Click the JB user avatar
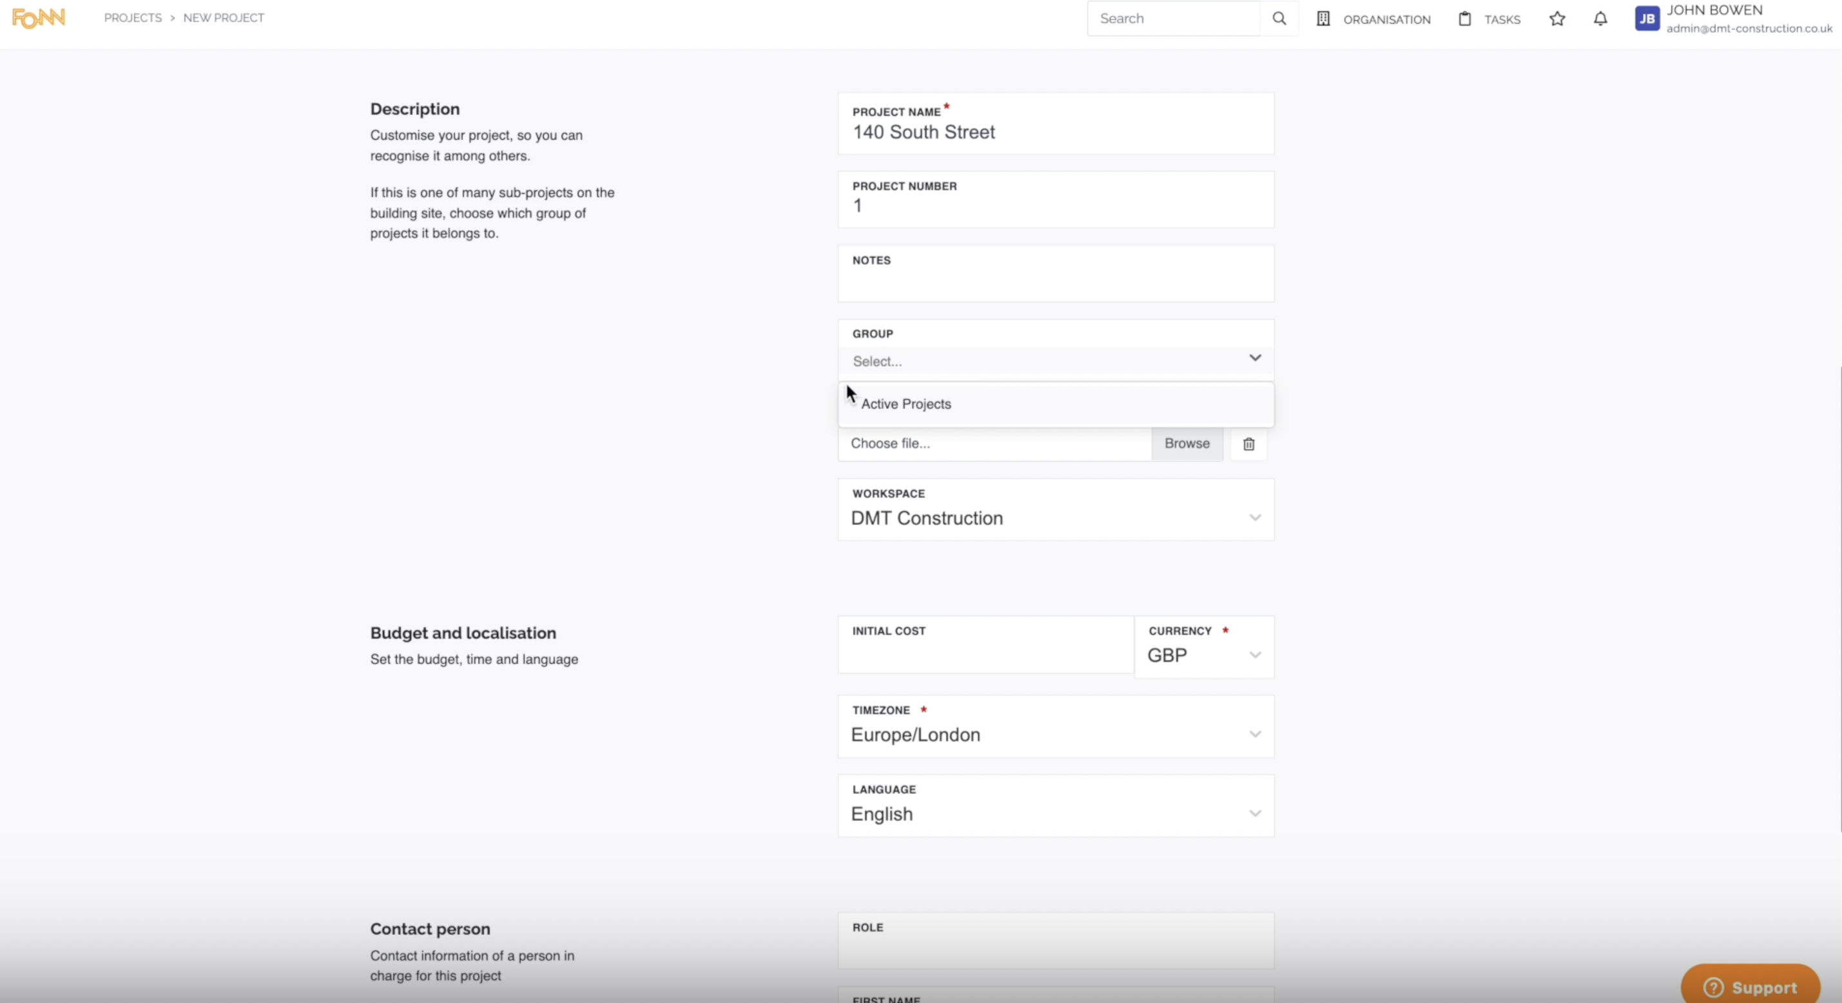This screenshot has width=1842, height=1003. click(x=1647, y=19)
